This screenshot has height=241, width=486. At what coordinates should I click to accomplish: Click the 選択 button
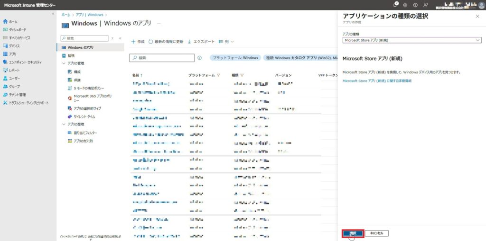(x=353, y=233)
